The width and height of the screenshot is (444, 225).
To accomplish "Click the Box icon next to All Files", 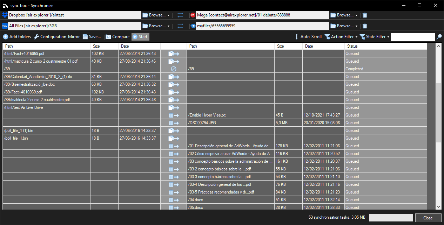I will coord(5,26).
